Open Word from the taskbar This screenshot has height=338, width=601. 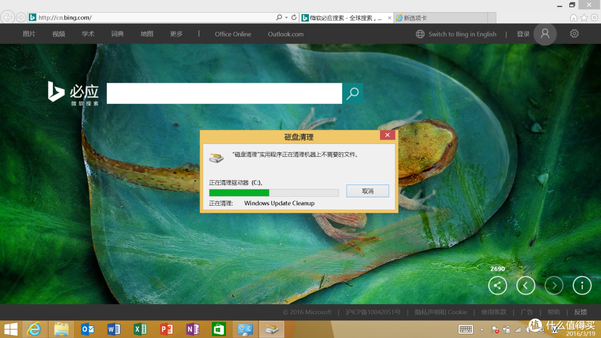[114, 329]
